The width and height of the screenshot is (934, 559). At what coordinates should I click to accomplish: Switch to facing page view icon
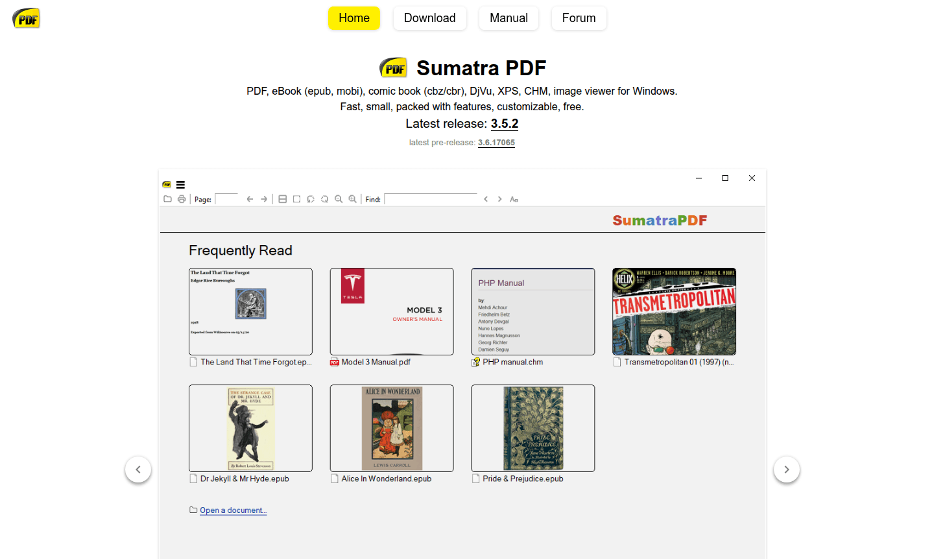pos(282,198)
